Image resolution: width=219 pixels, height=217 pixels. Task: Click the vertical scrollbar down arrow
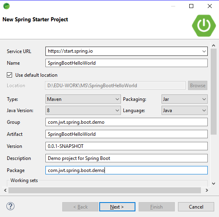click(x=213, y=184)
